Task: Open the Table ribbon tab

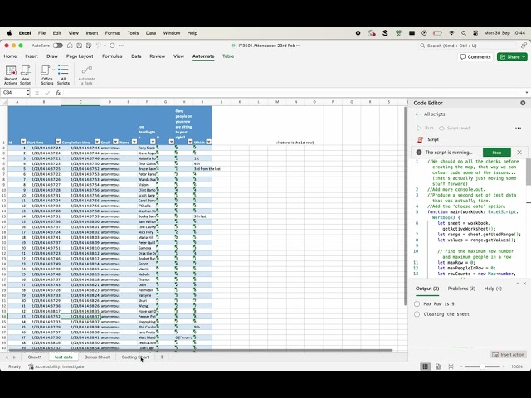Action: coord(228,56)
